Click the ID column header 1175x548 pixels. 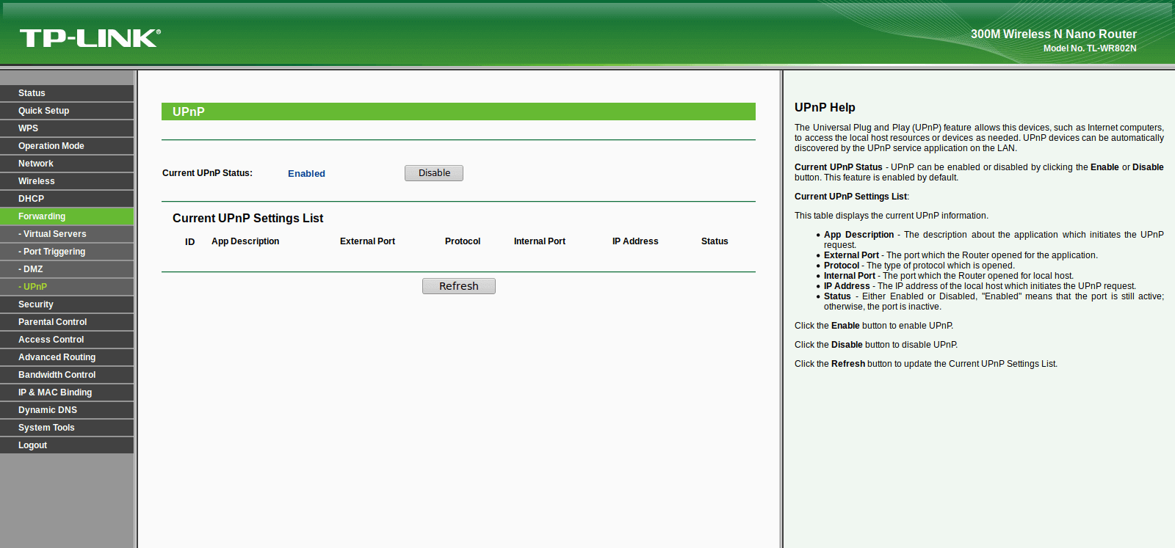click(x=190, y=242)
